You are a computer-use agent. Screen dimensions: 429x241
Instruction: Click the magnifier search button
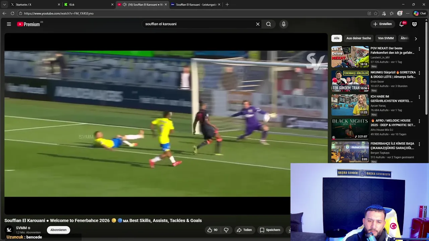[x=268, y=24]
